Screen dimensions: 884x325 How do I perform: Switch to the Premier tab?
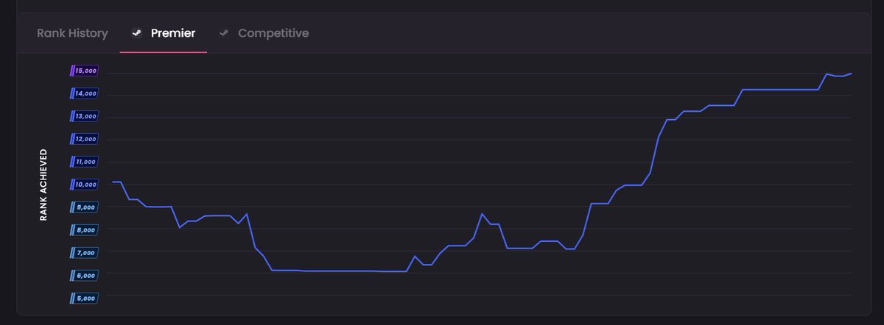164,33
